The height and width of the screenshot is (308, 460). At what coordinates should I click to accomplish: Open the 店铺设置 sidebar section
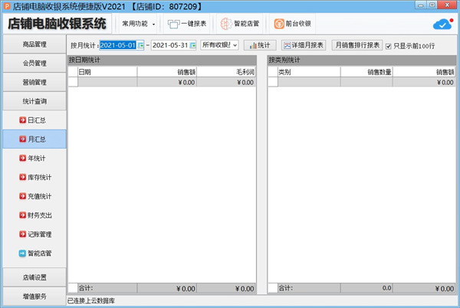point(34,277)
